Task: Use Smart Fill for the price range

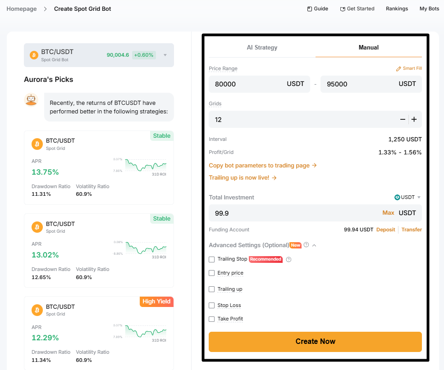Action: (x=409, y=68)
